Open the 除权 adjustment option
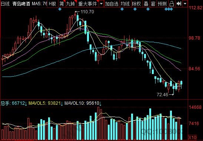Image resolution: width=203 pixels, height=141 pixels. [136, 4]
